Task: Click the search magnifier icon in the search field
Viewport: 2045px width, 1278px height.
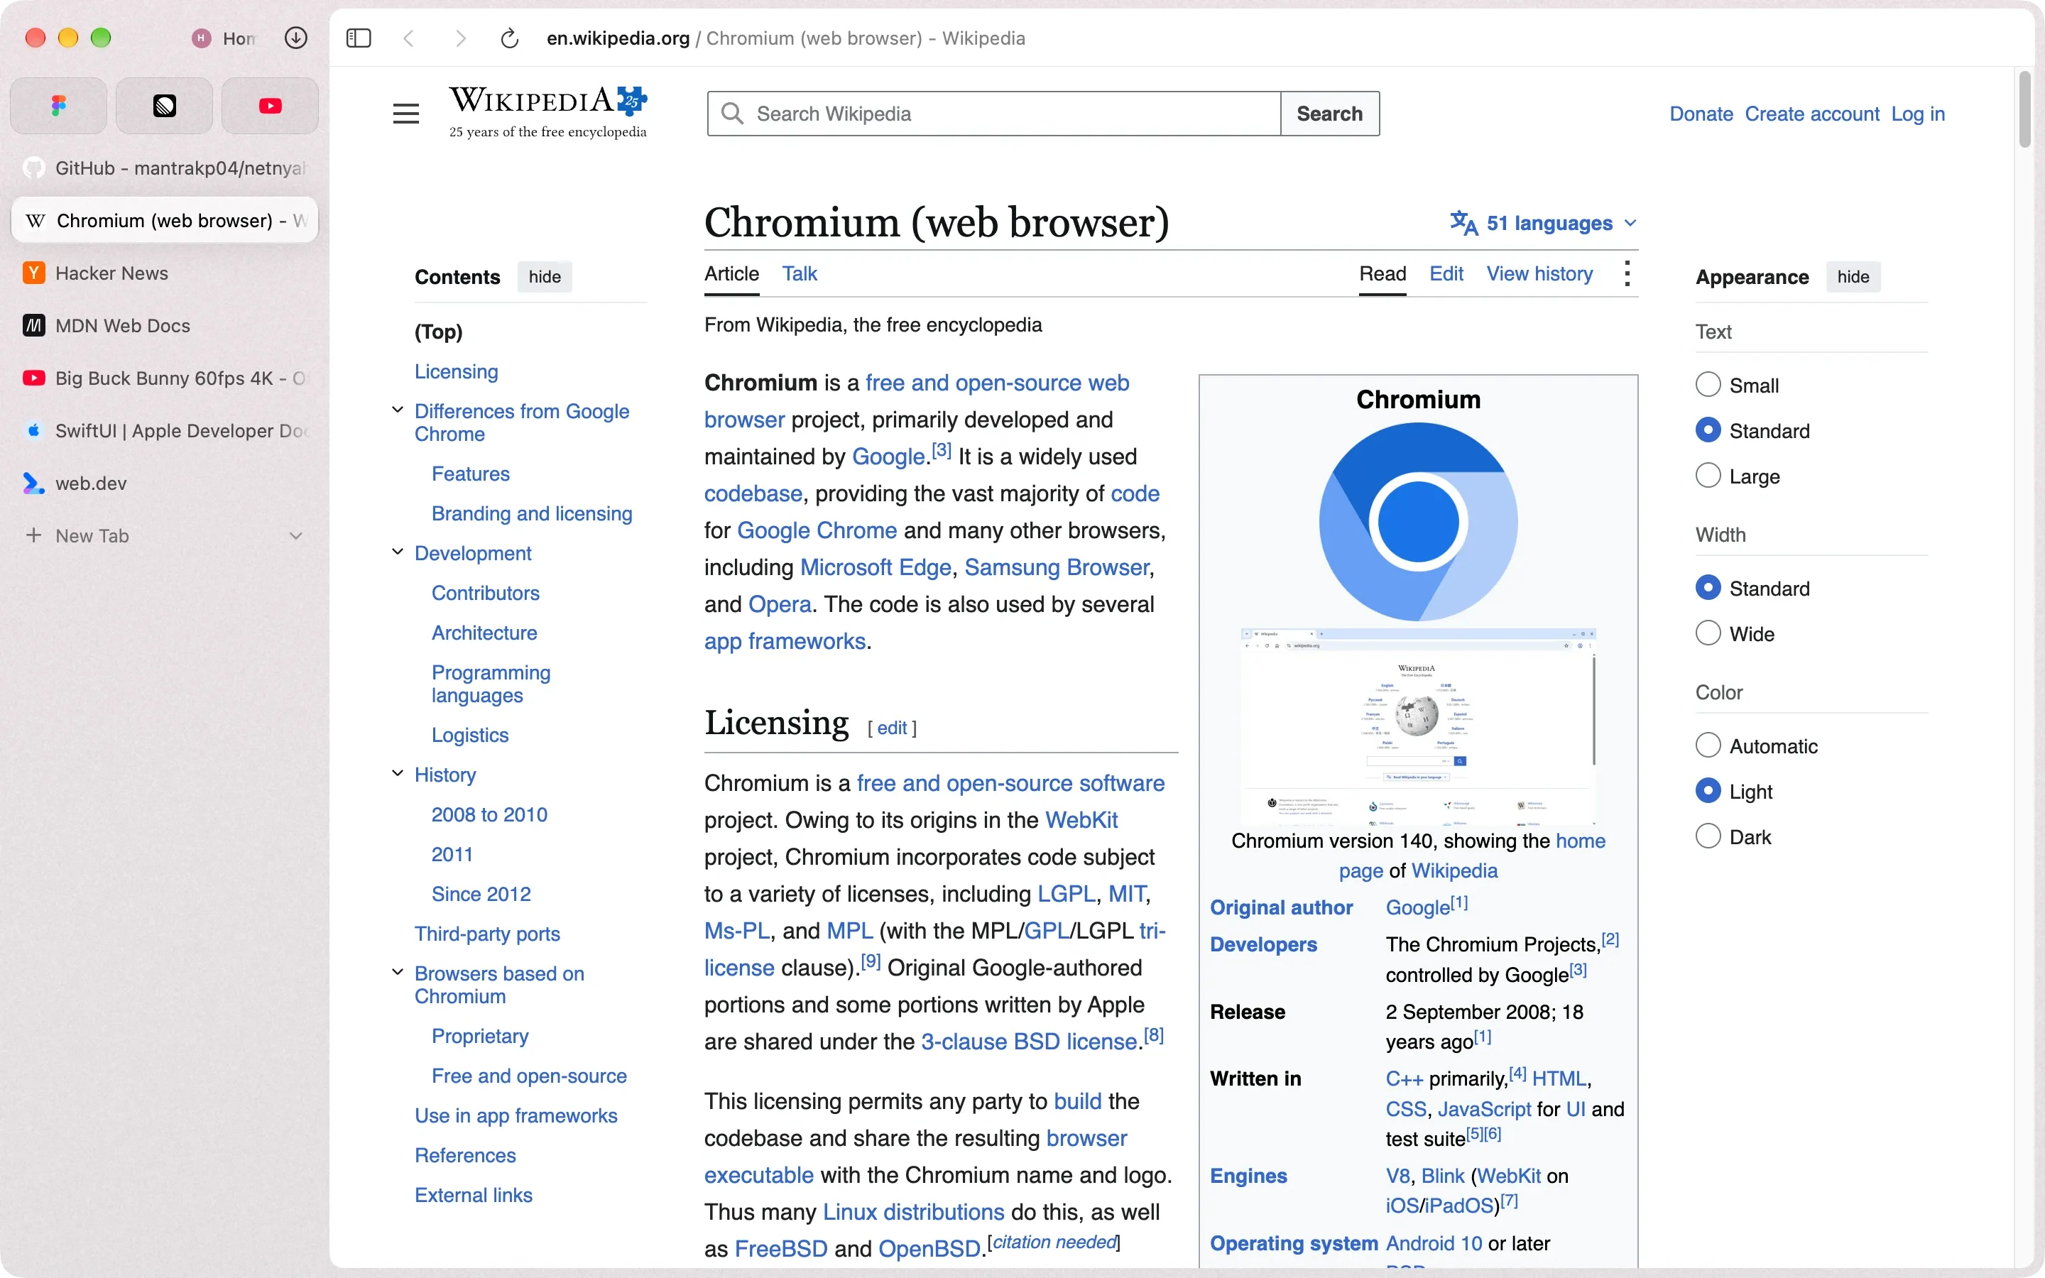Action: pyautogui.click(x=732, y=114)
